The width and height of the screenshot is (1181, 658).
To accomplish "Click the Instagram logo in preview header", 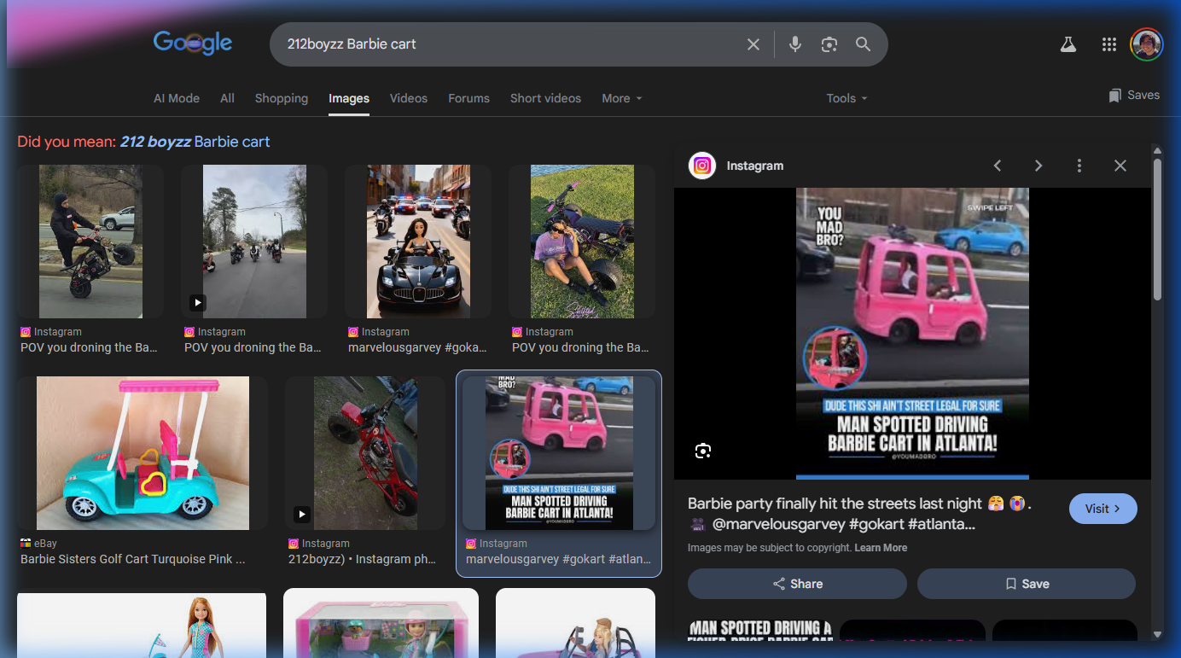I will 702,166.
